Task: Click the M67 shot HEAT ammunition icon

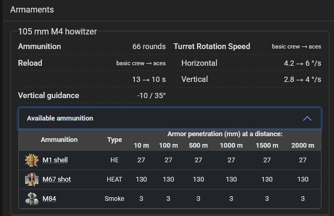Action: (32, 179)
